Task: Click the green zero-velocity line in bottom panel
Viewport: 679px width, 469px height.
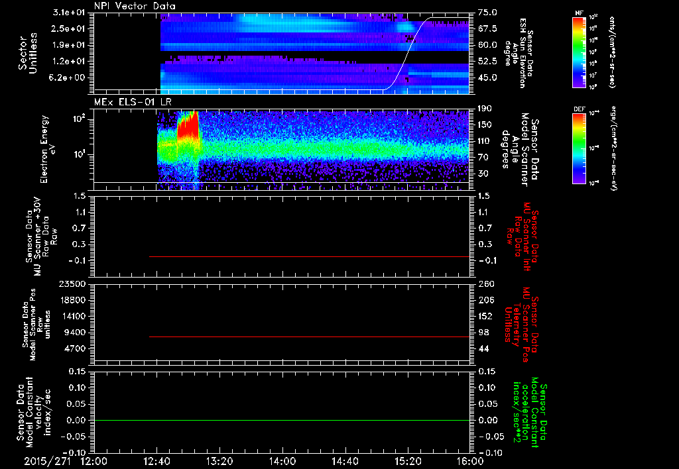Action: pyautogui.click(x=282, y=420)
